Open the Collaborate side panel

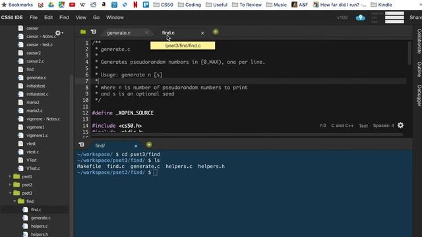[419, 41]
